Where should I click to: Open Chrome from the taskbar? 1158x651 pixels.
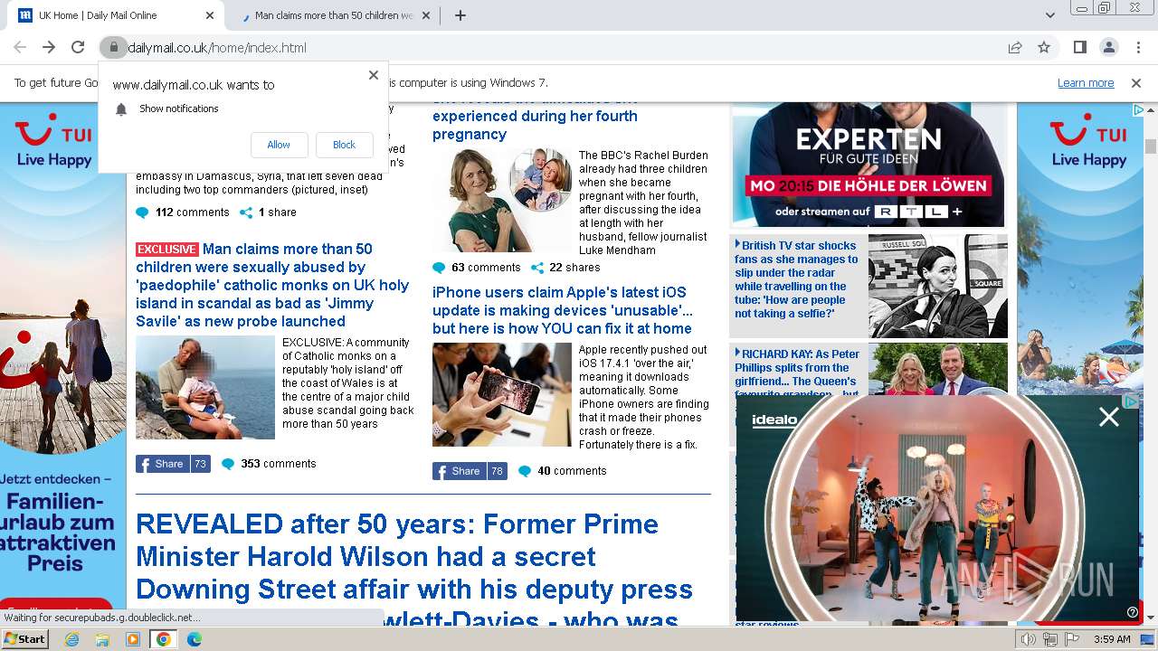(164, 639)
